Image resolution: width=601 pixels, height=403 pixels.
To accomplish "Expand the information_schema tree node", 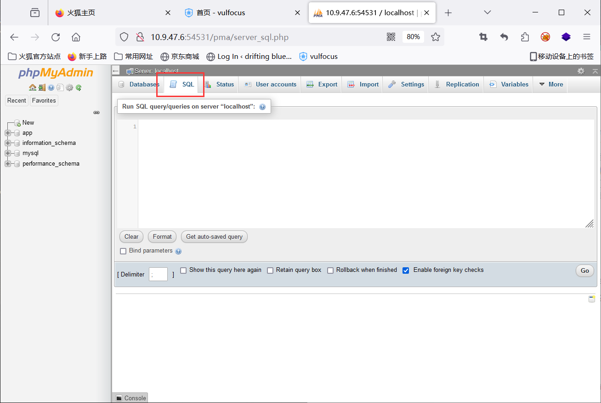I will pyautogui.click(x=8, y=143).
